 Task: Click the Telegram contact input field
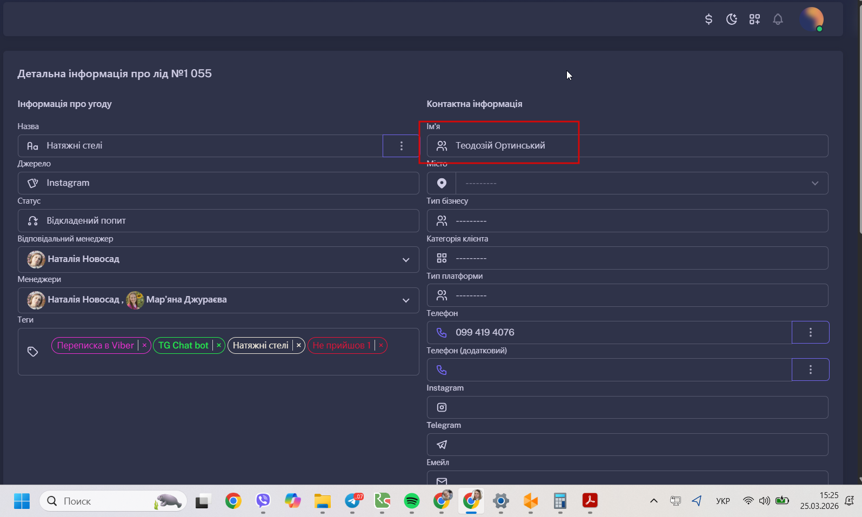pos(627,445)
